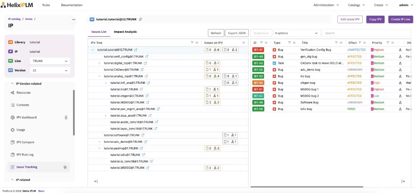
Task: Expand tutorial.intf_ana@1.TRUNK tree node
Action: pos(106,83)
